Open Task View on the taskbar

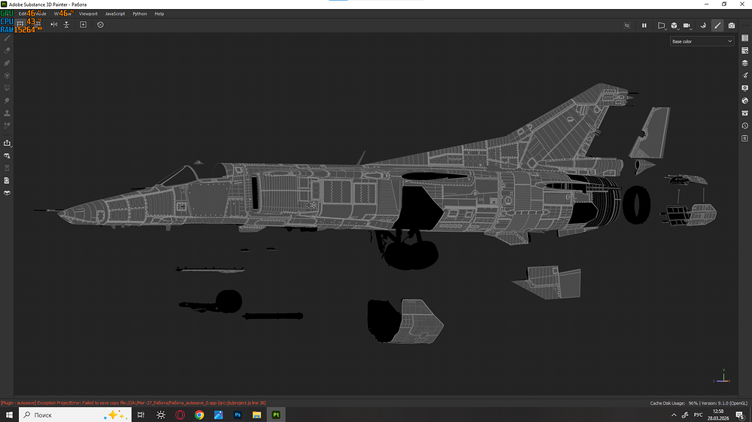tap(141, 414)
